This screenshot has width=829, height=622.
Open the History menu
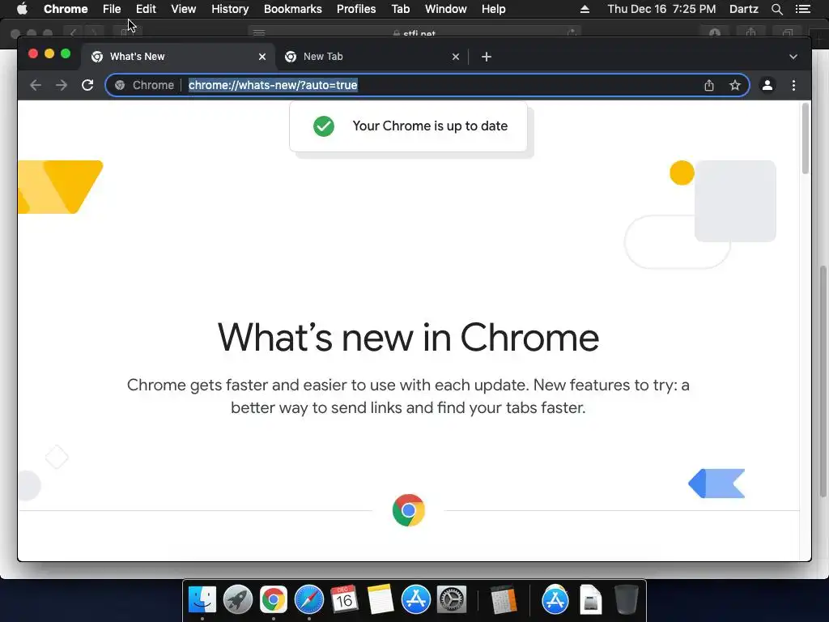click(x=230, y=9)
